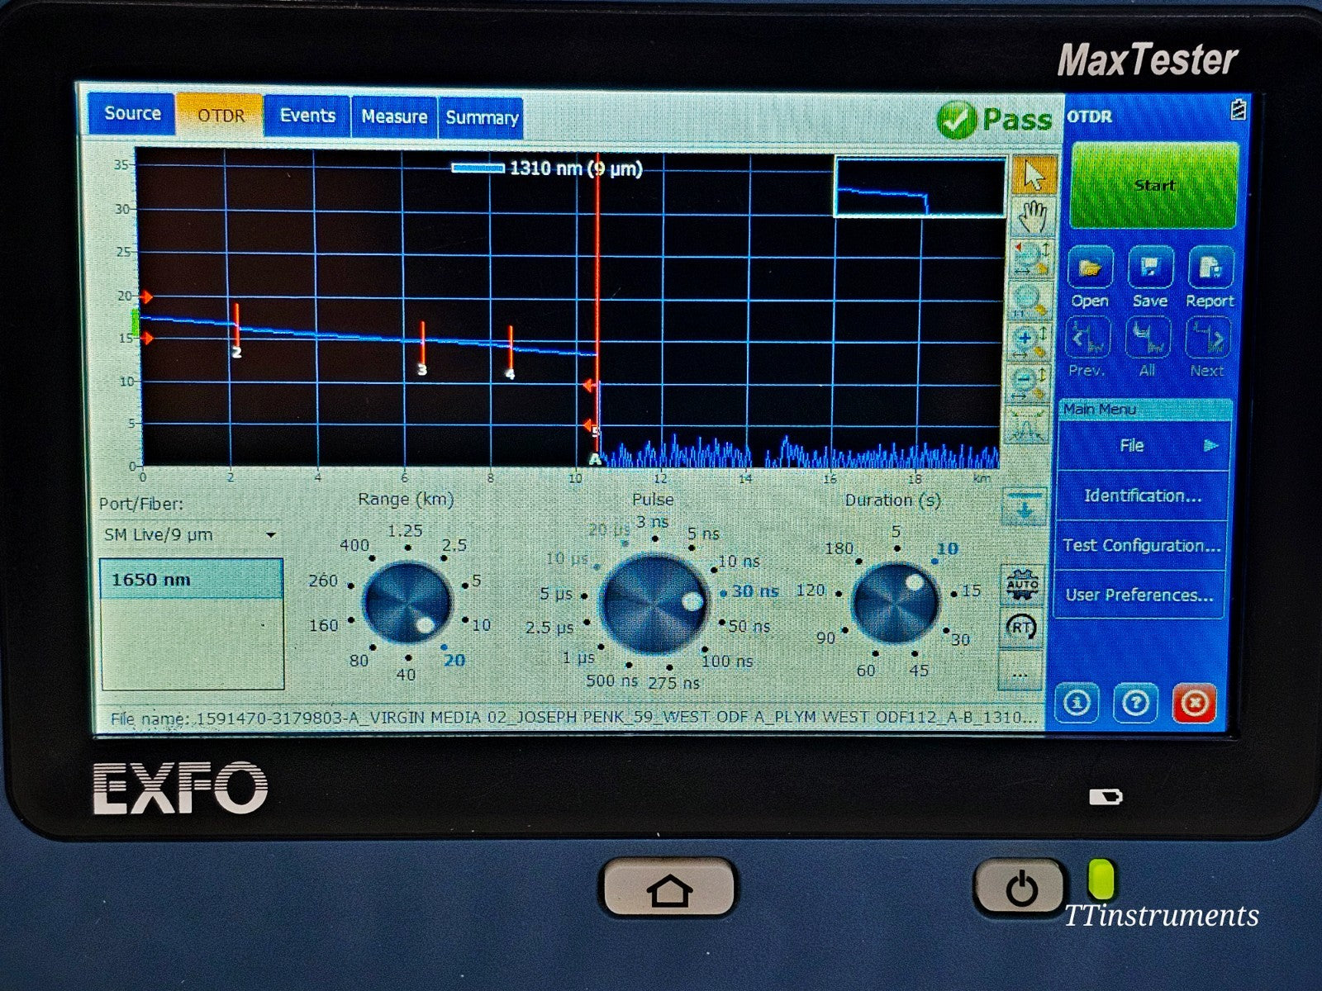The width and height of the screenshot is (1322, 991).
Task: Set Pulse dial to 1 µs
Action: [x=580, y=657]
